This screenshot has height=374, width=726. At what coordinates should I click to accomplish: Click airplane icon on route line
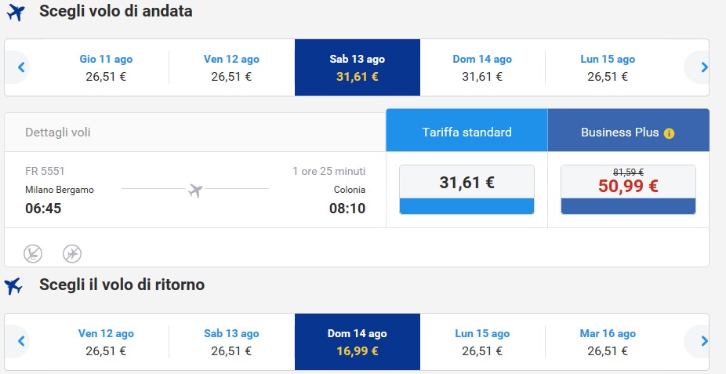(196, 190)
